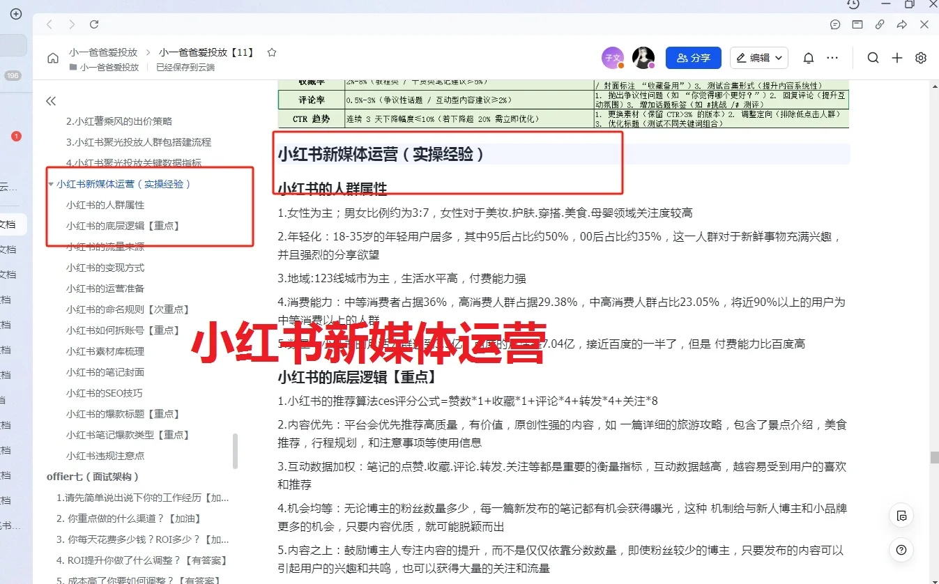Collapse the outline sidebar with double chevron
Image resolution: width=939 pixels, height=584 pixels.
coord(51,101)
